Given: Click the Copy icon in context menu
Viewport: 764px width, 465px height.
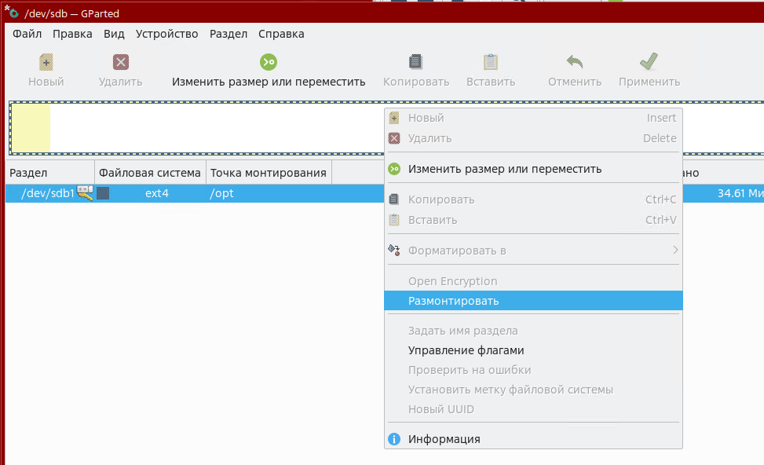Looking at the screenshot, I should pos(394,200).
